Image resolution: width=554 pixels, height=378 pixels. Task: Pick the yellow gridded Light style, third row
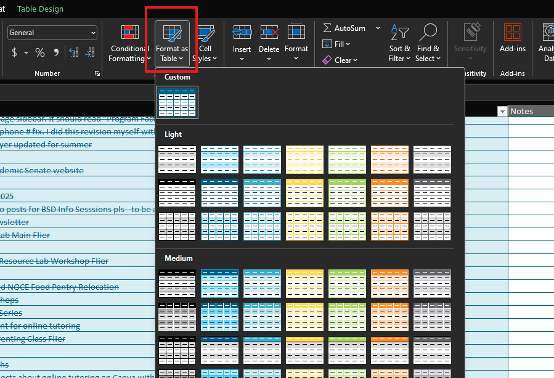pyautogui.click(x=304, y=226)
